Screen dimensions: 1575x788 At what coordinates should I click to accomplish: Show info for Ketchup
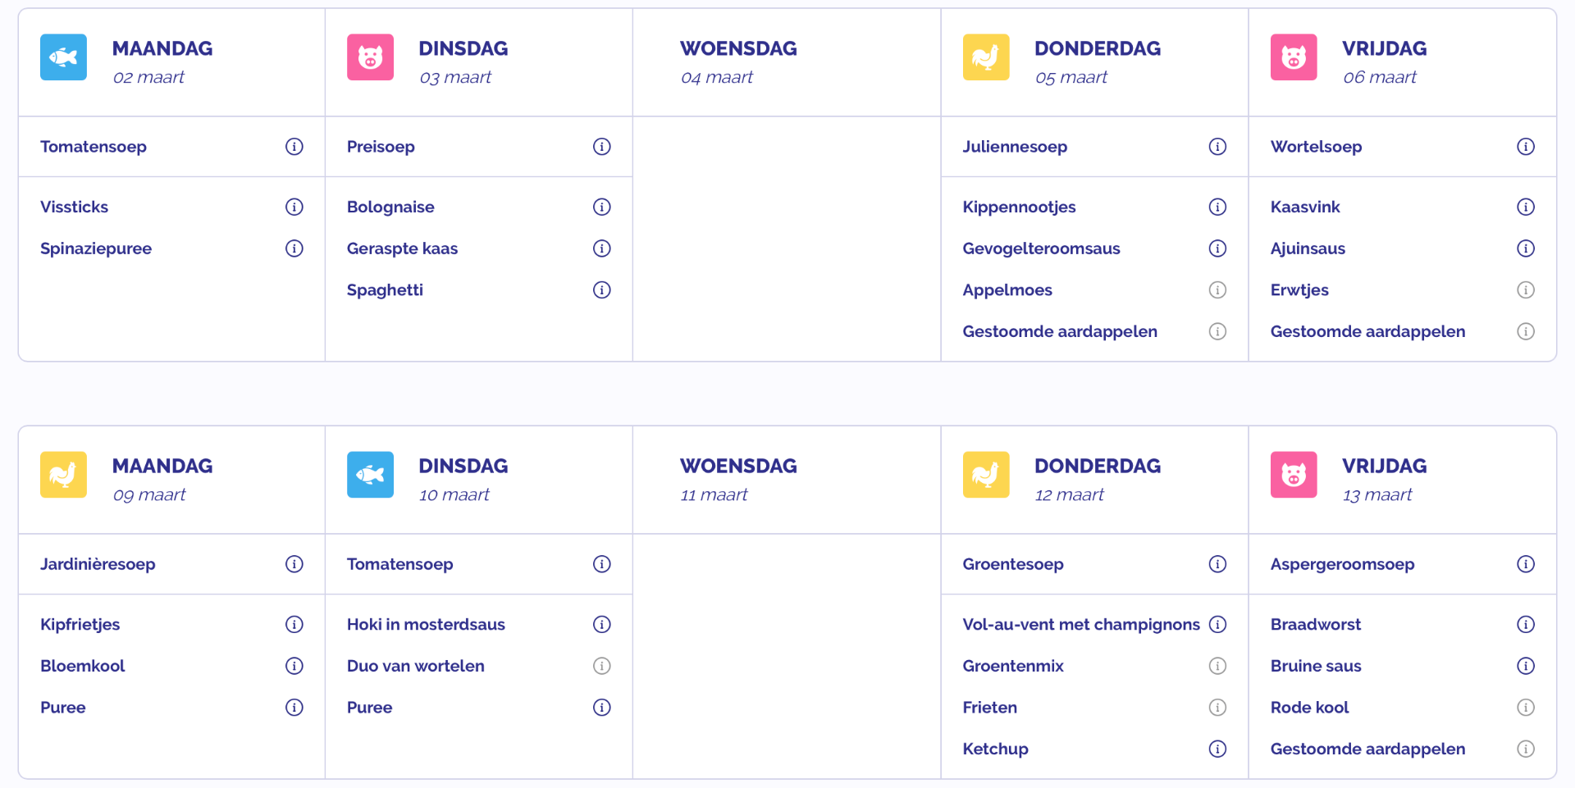(1217, 749)
